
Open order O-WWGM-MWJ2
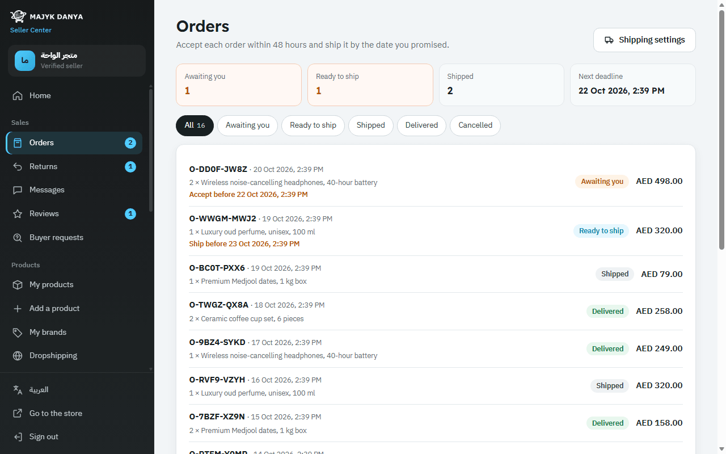pyautogui.click(x=436, y=231)
